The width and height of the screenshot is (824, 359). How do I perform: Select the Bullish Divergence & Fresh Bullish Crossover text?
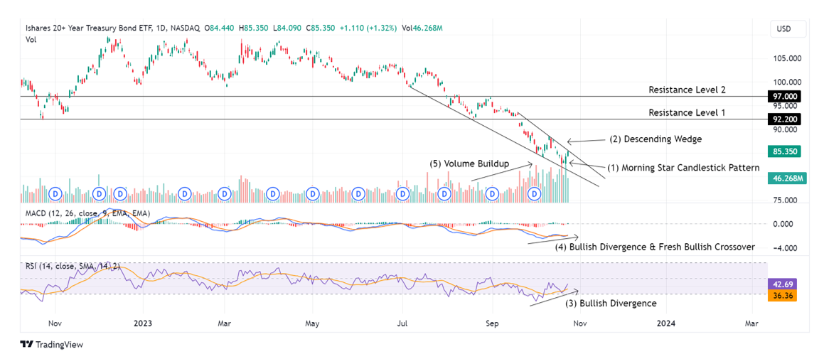[x=662, y=247]
